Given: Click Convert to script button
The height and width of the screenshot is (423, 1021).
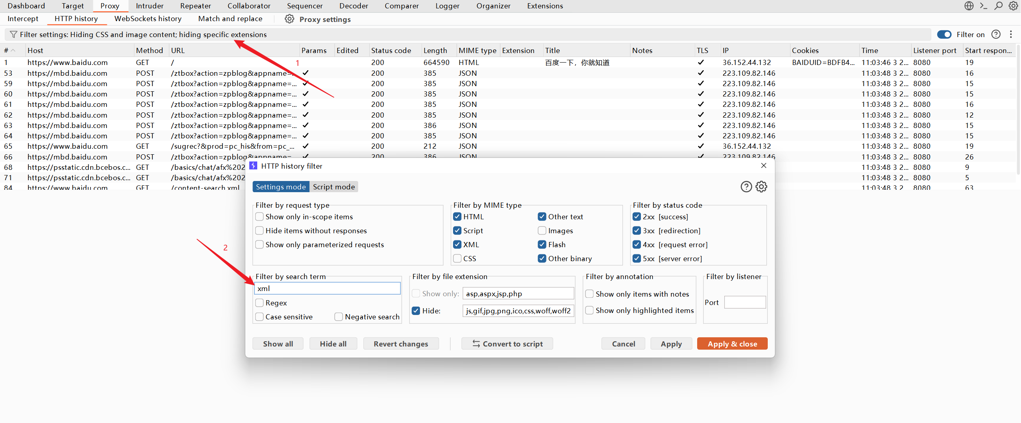Looking at the screenshot, I should (507, 344).
